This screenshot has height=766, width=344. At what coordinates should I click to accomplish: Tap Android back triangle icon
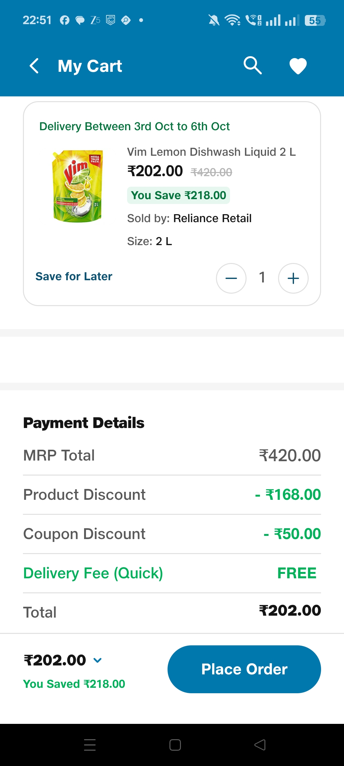[x=260, y=745]
